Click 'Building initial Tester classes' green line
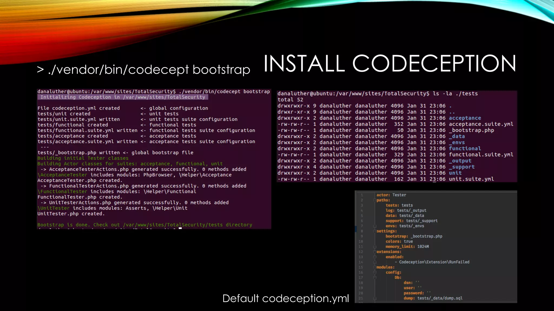 (x=83, y=158)
